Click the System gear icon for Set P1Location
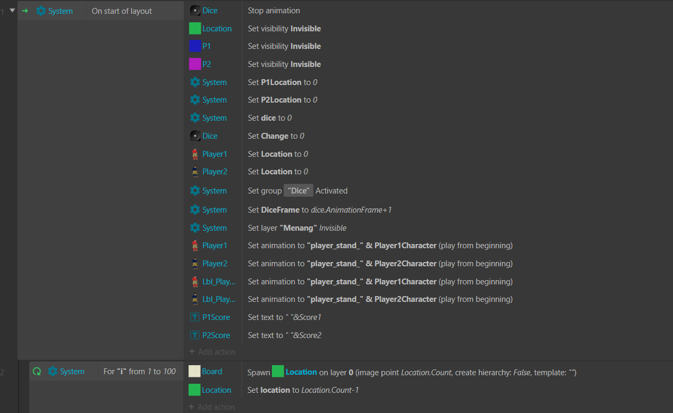The height and width of the screenshot is (413, 673). pos(195,82)
